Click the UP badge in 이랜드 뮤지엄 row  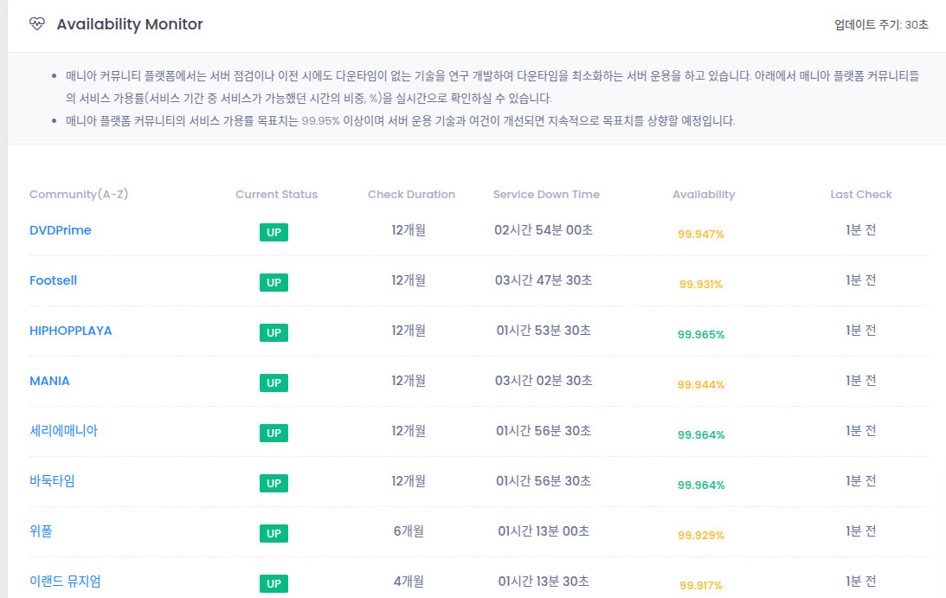pyautogui.click(x=274, y=583)
